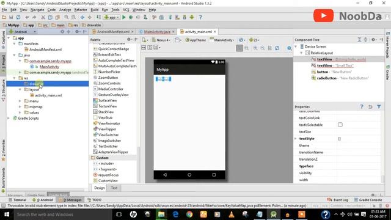Switch to AndroidManifest.xml editor tab
Viewport: 391px width, 220px height.
click(x=113, y=32)
